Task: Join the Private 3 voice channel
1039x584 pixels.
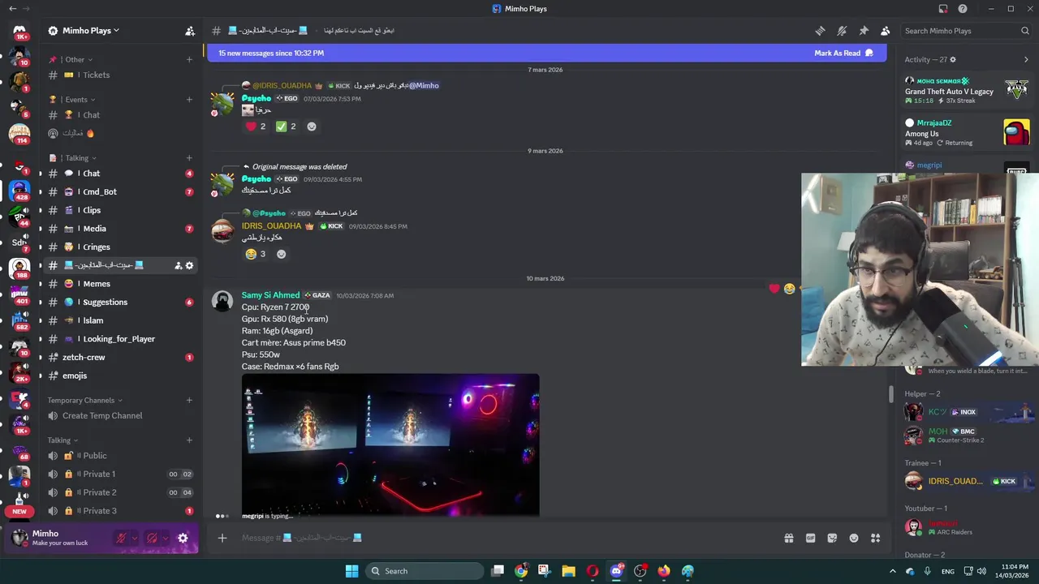Action: pos(121,511)
